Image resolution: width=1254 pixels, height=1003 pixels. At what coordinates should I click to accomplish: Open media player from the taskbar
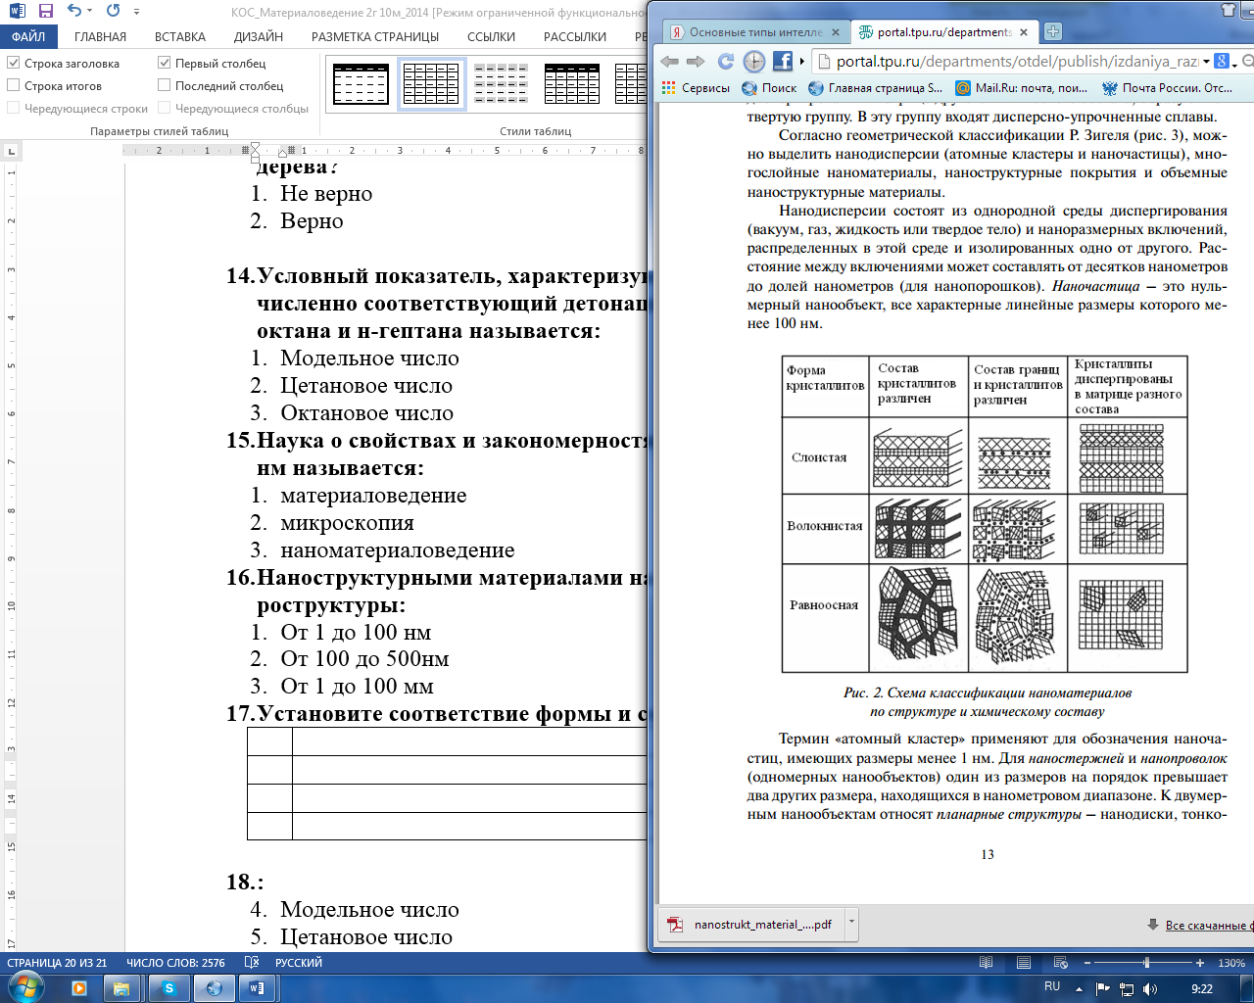coord(79,988)
